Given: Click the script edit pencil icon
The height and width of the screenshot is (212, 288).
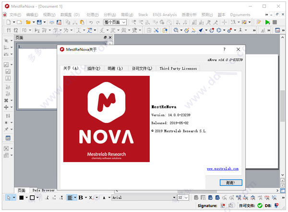Looking at the screenshot, I should [x=259, y=22].
